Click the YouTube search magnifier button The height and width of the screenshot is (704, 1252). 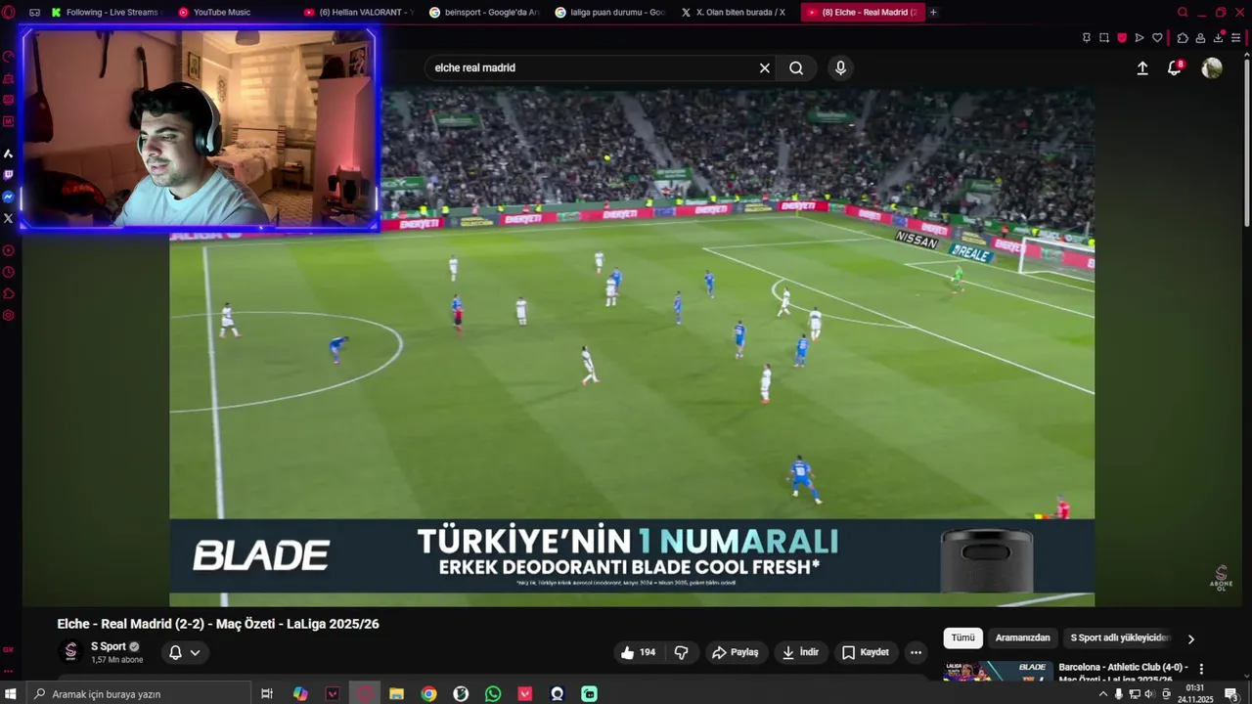point(796,67)
